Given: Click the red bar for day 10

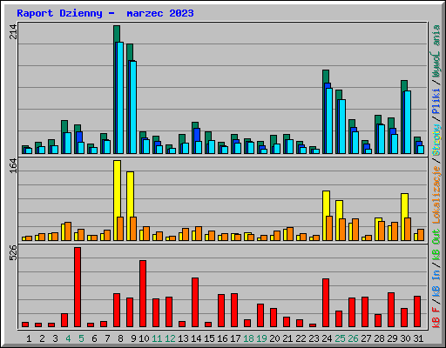Looking at the screenshot, I should [143, 293].
